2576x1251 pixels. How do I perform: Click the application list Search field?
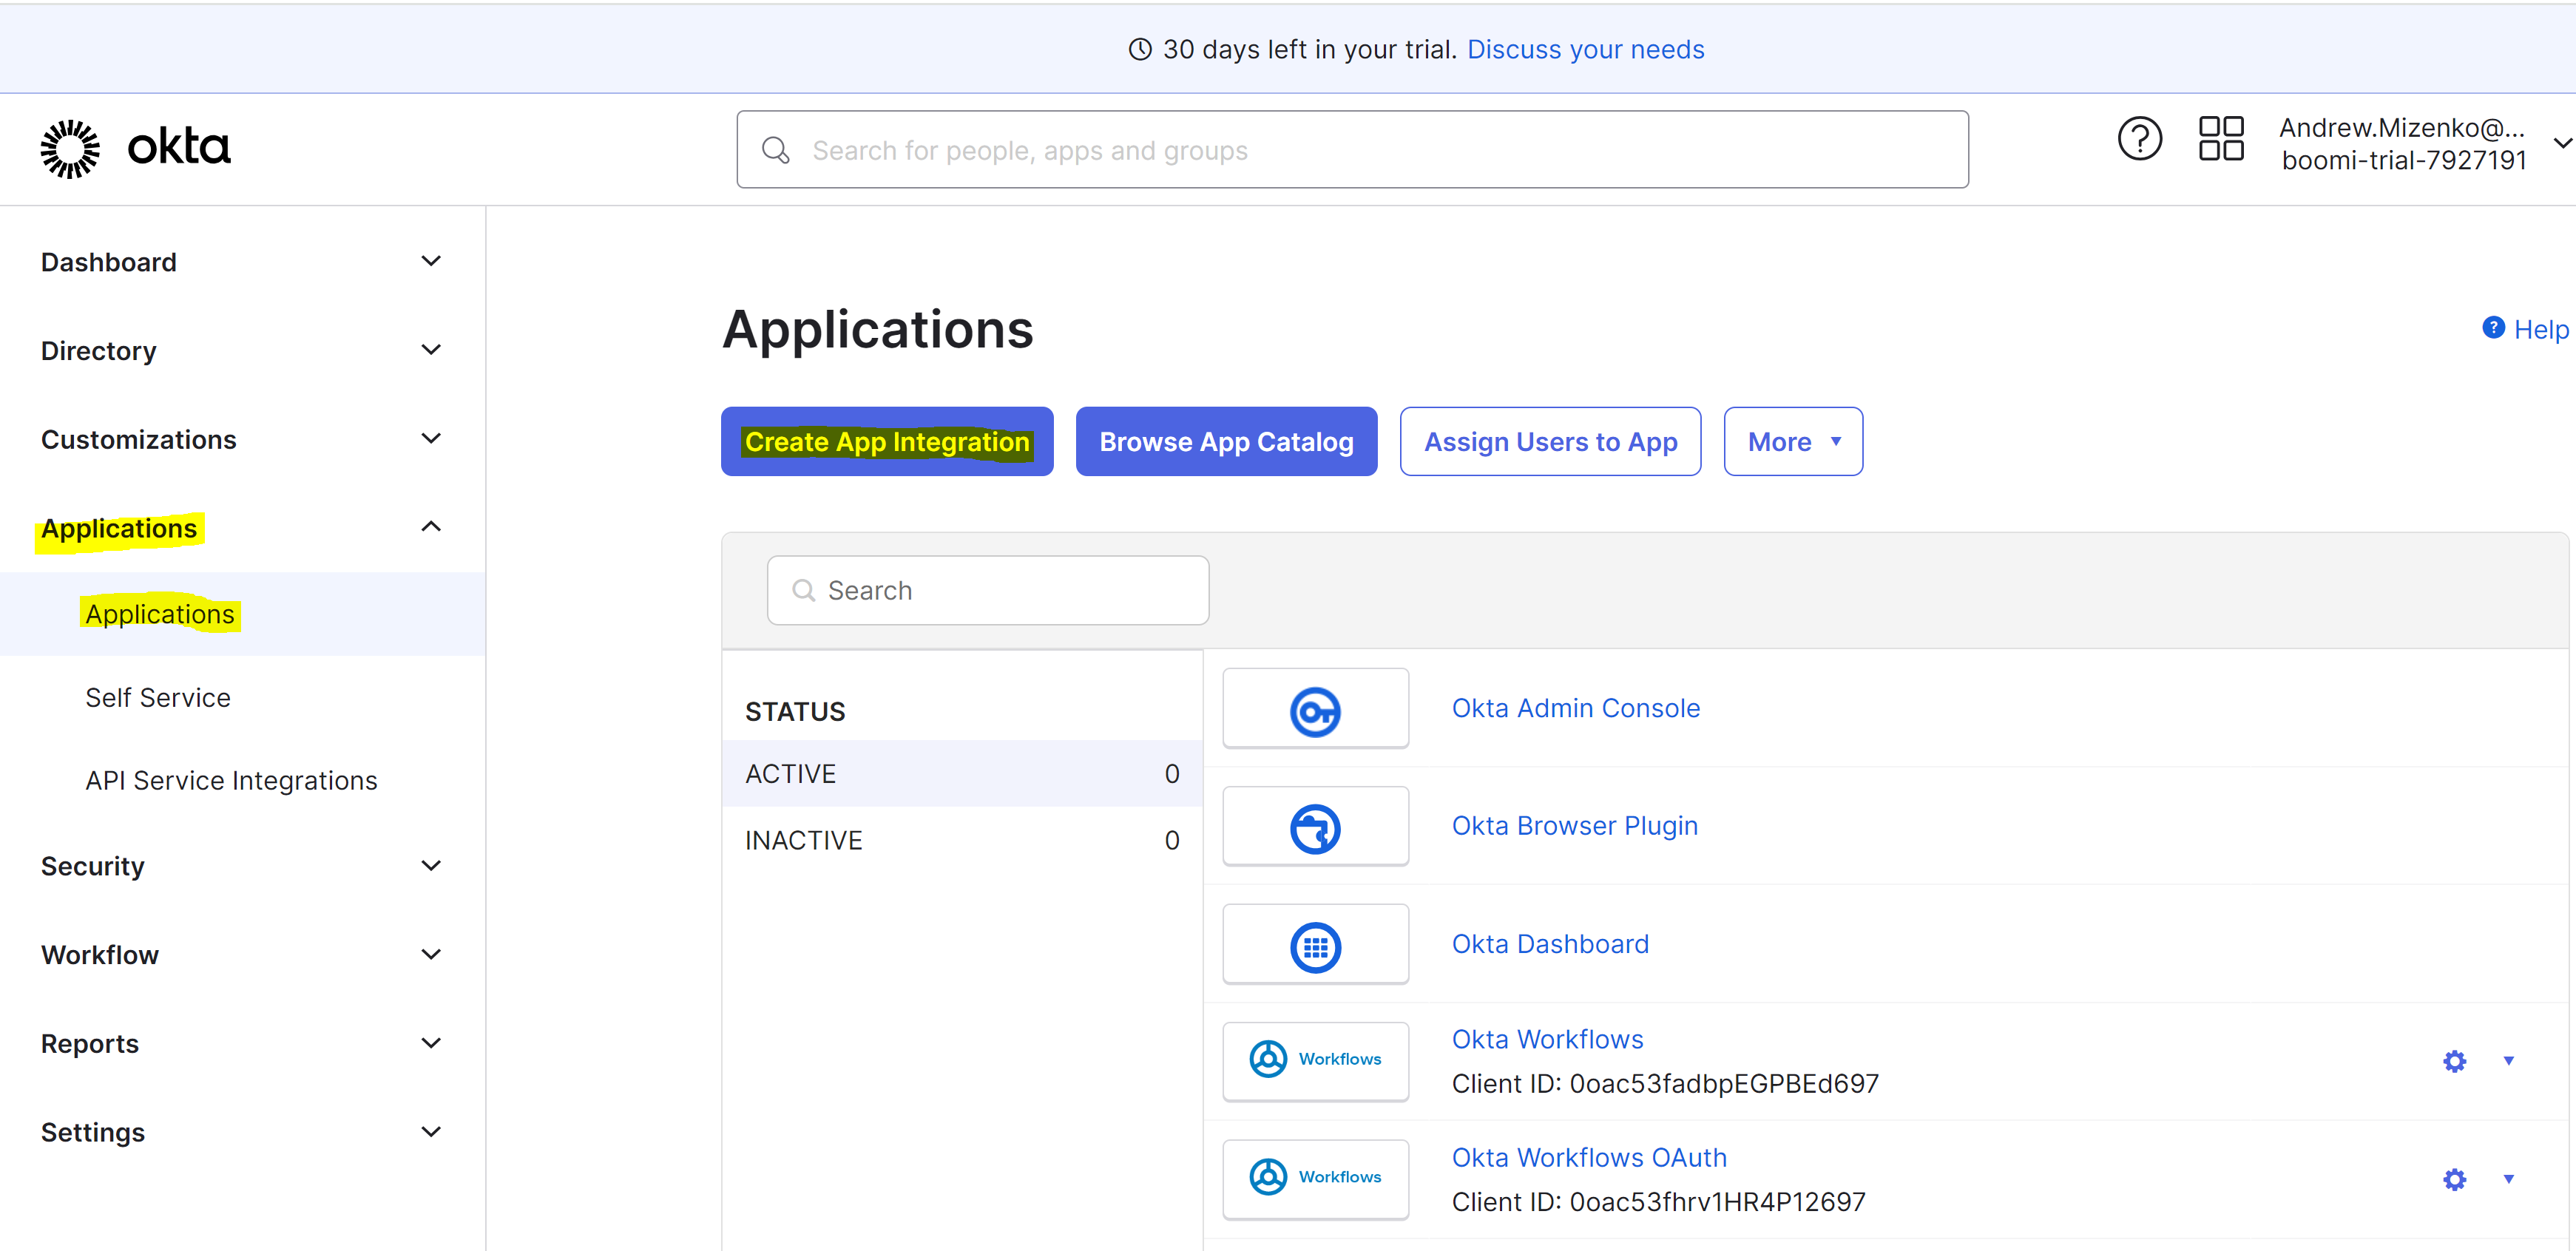coord(987,590)
